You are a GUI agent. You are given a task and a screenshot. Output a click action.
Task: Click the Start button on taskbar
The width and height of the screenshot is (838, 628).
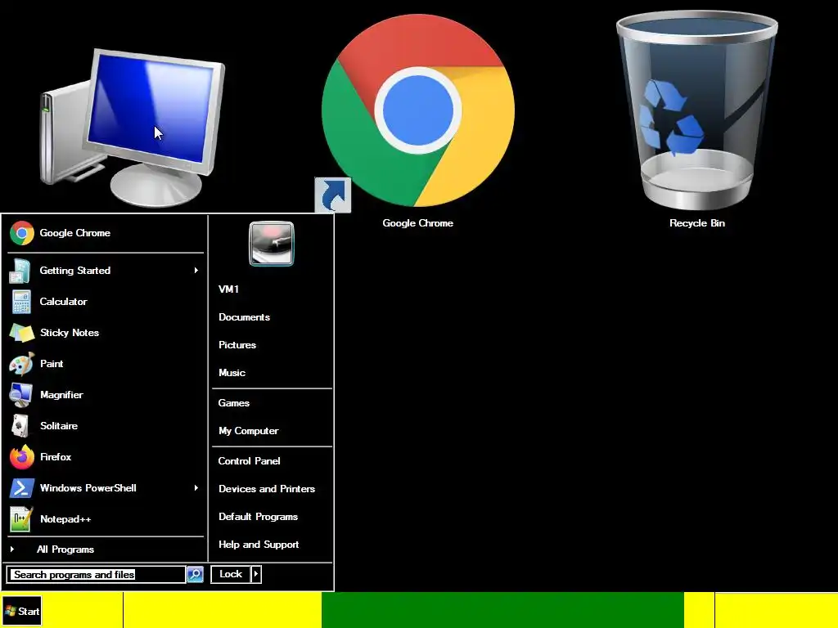22,611
